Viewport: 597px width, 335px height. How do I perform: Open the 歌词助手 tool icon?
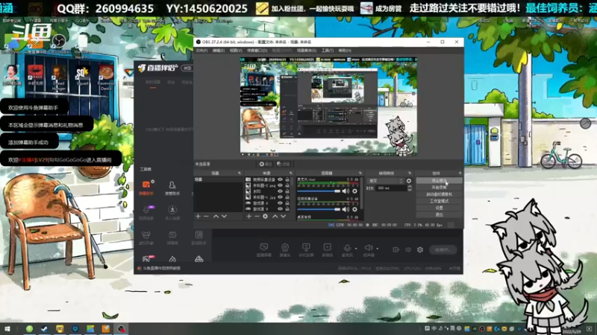(x=199, y=237)
